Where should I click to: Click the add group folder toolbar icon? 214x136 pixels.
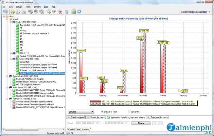click(x=13, y=12)
